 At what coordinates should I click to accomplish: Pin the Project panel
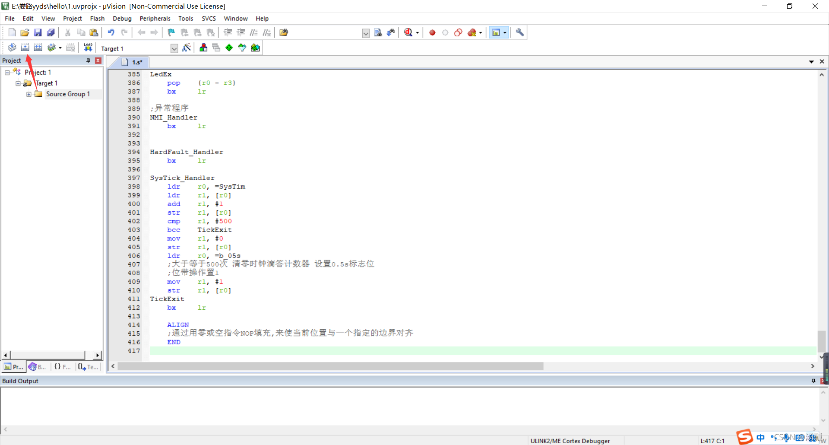click(x=88, y=60)
